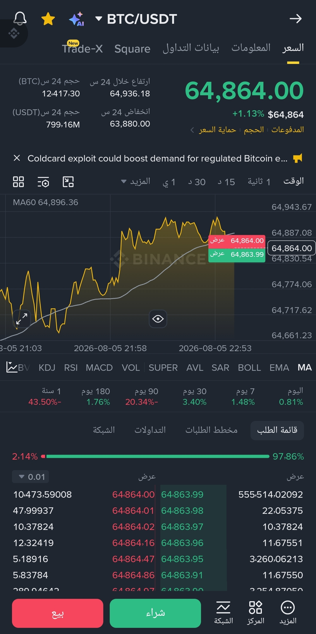Select ask price 64,864.00 in order book
The width and height of the screenshot is (316, 634).
pyautogui.click(x=133, y=494)
